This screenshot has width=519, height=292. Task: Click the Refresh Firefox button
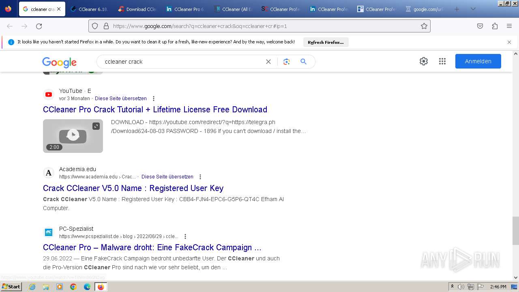pyautogui.click(x=326, y=42)
